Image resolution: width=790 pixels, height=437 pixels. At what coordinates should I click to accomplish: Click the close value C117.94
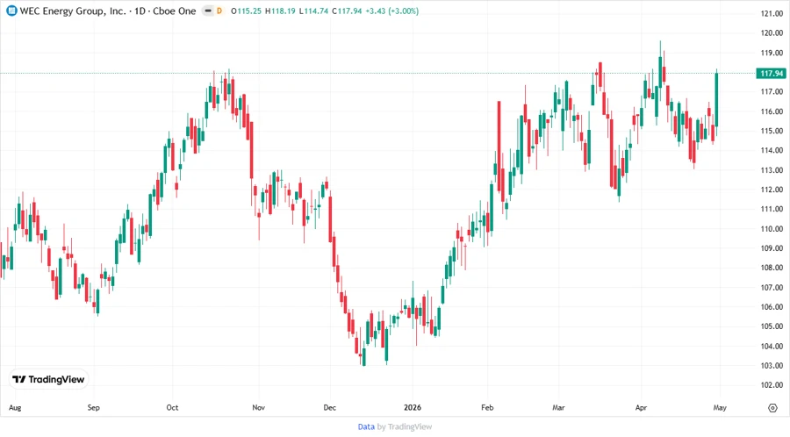click(x=347, y=11)
